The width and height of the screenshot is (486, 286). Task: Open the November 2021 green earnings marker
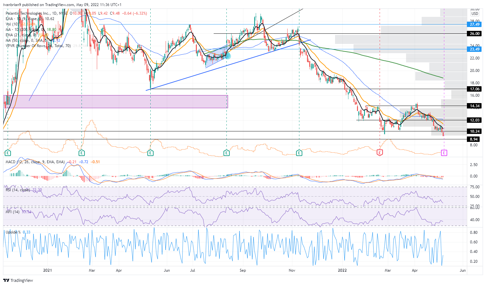[299, 153]
